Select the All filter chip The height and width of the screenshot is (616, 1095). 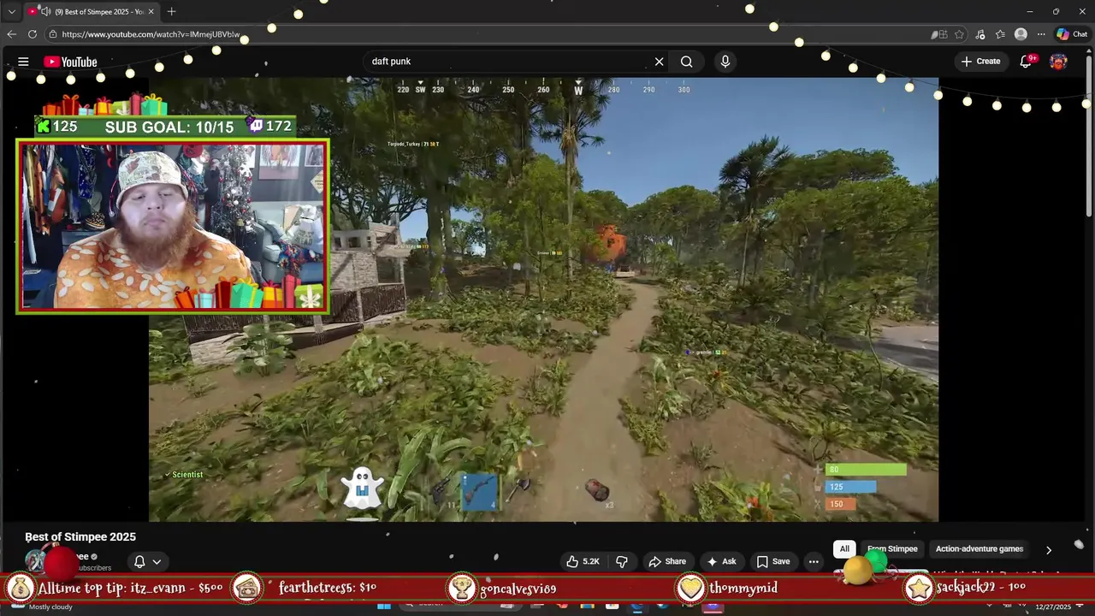(844, 549)
